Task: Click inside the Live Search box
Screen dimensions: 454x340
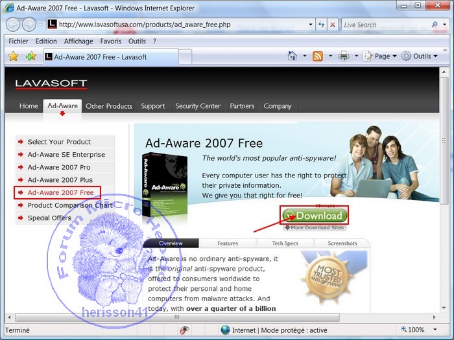Action: pos(385,25)
